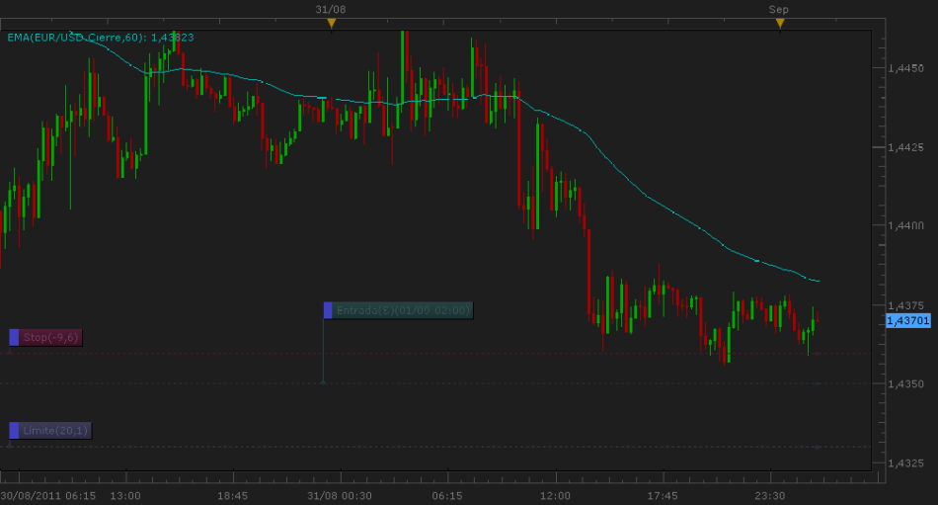The height and width of the screenshot is (505, 938).
Task: Click the blue handle on Entrada label
Action: pyautogui.click(x=329, y=310)
